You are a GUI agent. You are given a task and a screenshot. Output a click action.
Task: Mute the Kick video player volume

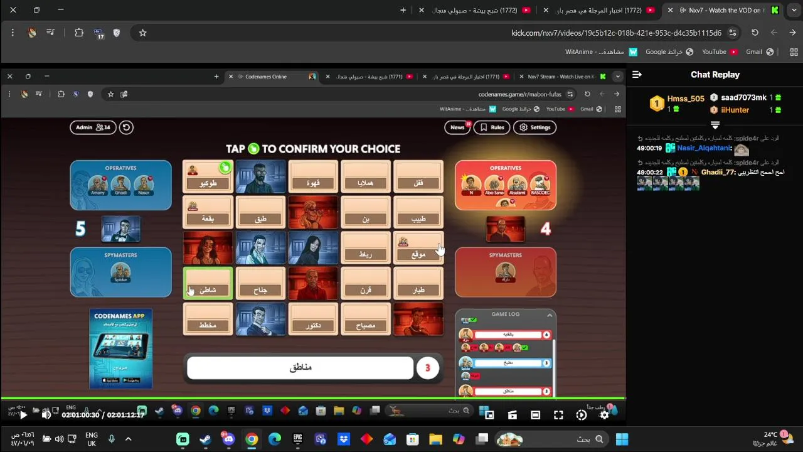pos(46,415)
